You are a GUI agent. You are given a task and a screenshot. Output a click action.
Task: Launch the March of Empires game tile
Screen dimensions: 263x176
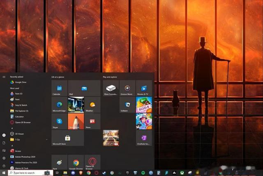click(111, 138)
